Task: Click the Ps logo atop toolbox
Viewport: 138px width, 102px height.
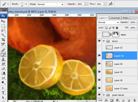Action: [x=3, y=16]
